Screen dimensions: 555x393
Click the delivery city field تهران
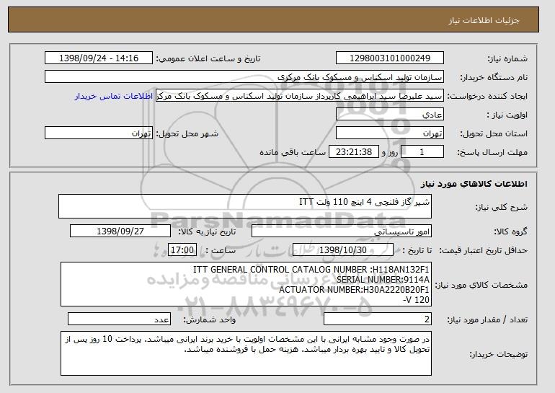99,133
